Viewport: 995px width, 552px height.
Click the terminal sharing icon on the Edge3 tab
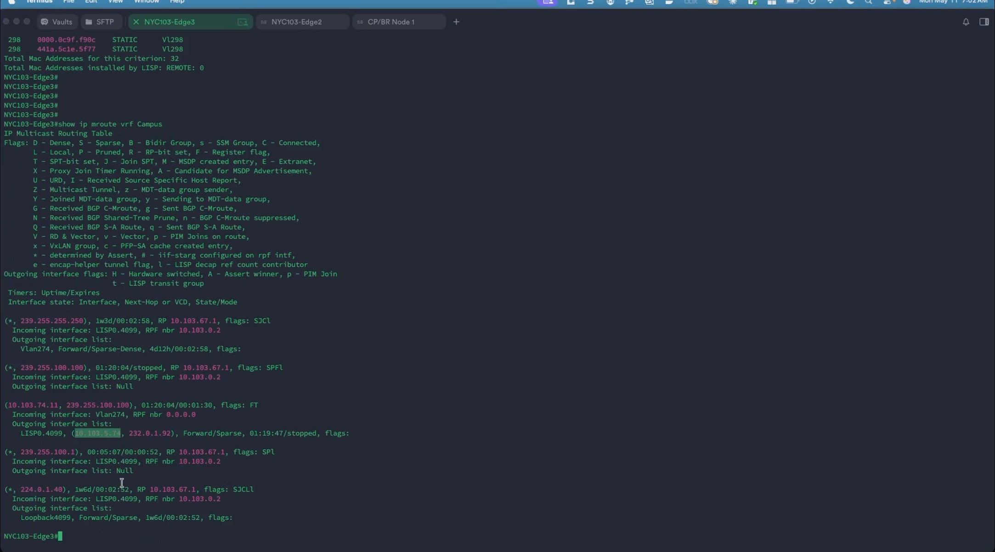[243, 22]
